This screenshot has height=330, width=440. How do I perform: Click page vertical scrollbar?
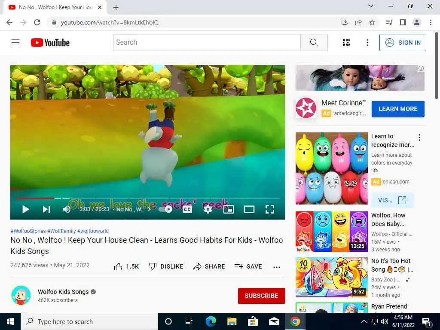437,65
